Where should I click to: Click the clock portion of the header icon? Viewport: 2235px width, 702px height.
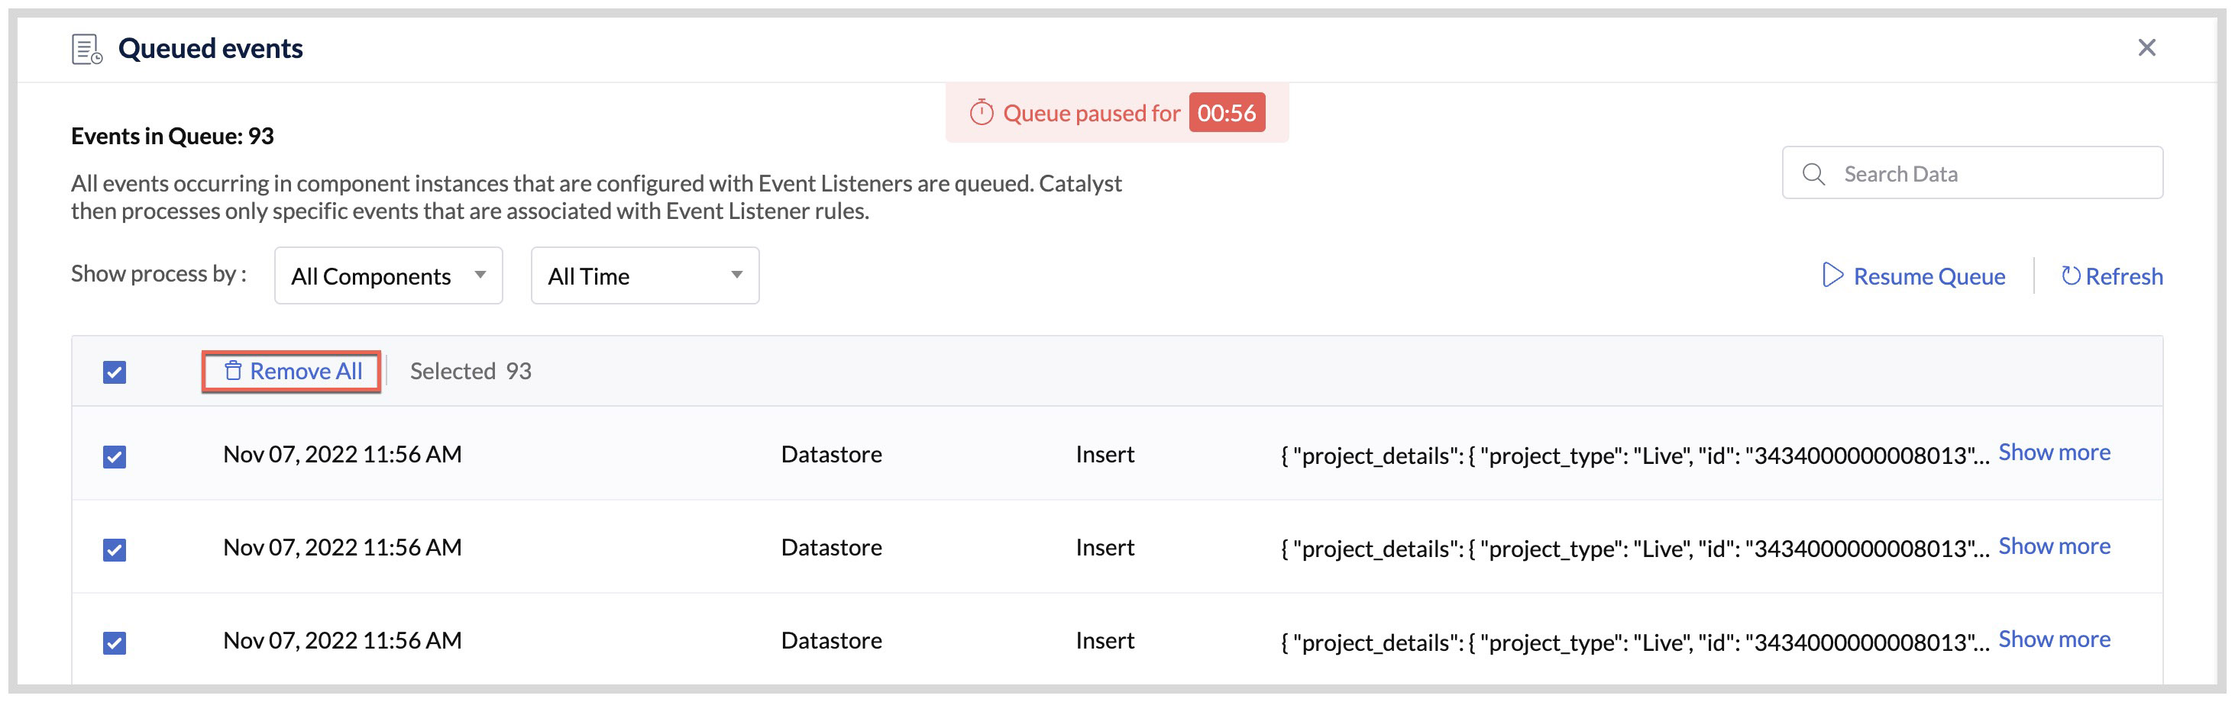click(x=95, y=59)
